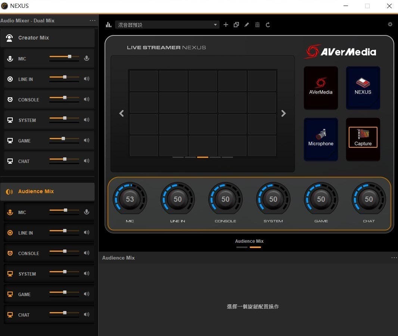Go to next touch panel page

pos(283,113)
